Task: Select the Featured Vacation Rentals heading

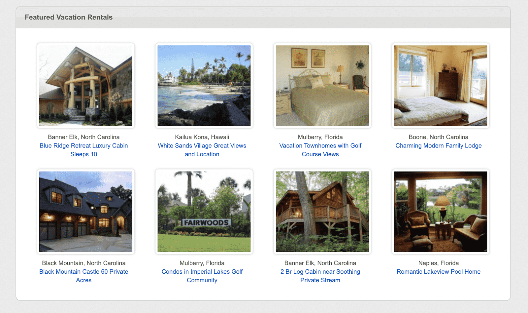Action: [x=69, y=17]
